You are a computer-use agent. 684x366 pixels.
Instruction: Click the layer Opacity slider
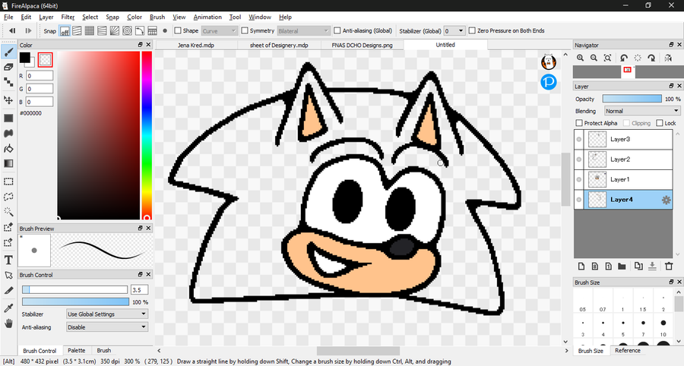tap(632, 99)
